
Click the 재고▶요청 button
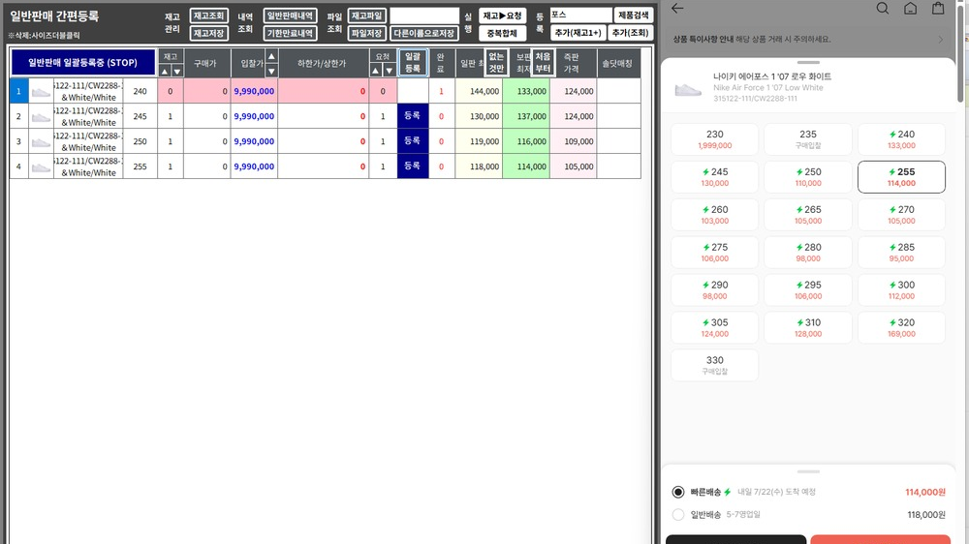502,16
